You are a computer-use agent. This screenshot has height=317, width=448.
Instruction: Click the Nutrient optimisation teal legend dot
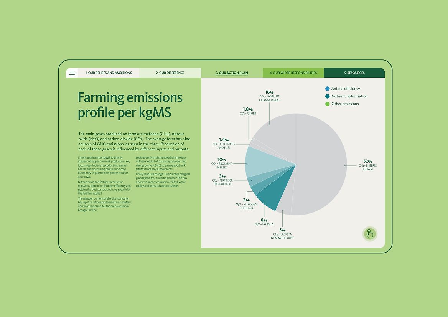(327, 96)
